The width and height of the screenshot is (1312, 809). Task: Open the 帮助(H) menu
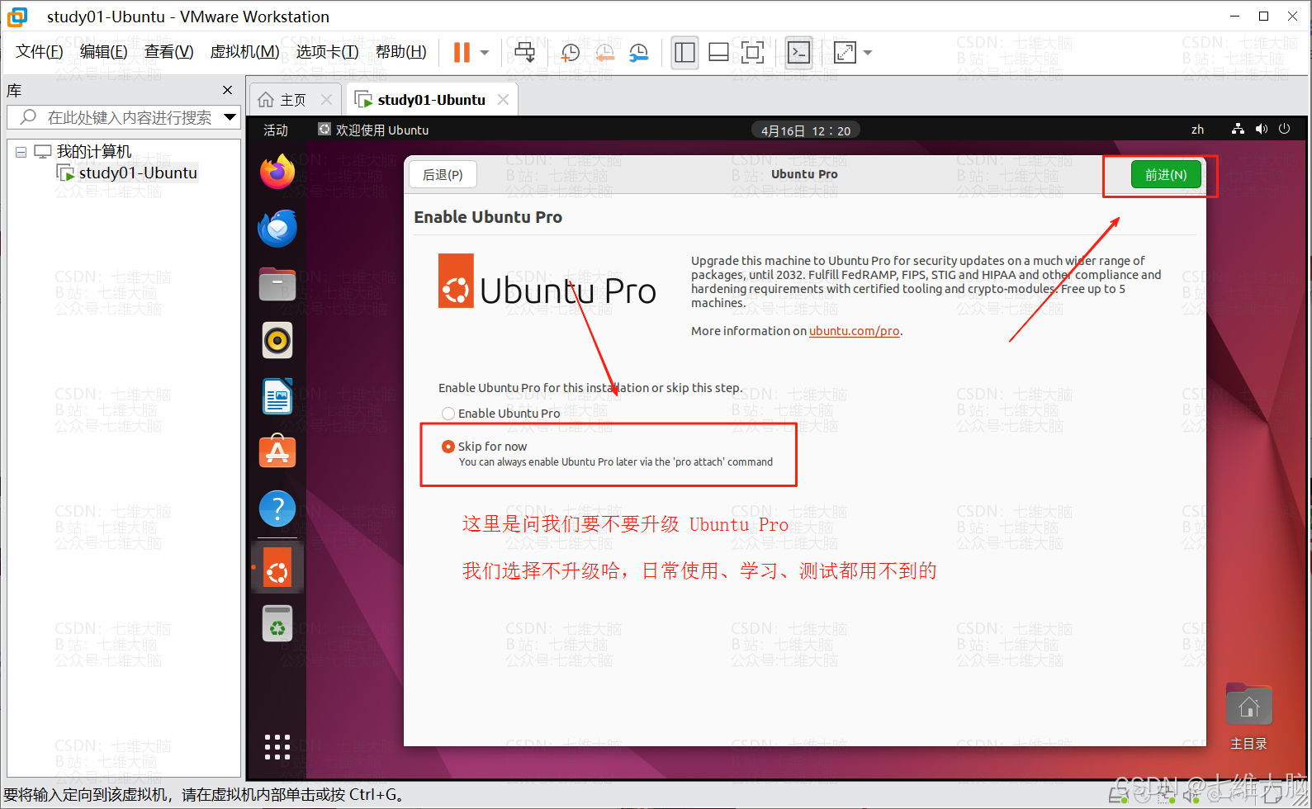[x=400, y=52]
